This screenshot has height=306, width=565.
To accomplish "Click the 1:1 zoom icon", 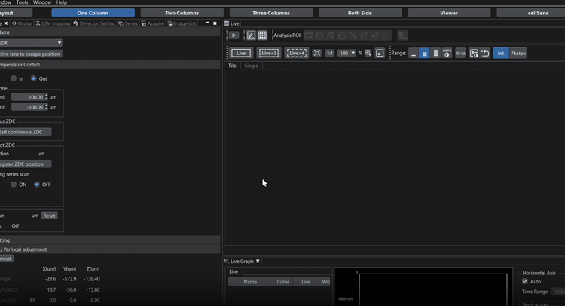I will 330,54.
